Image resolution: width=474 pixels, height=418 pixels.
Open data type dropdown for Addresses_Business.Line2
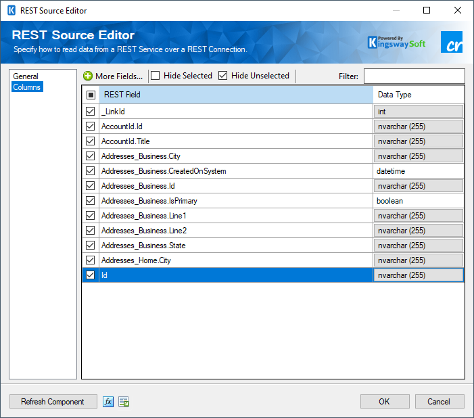(x=419, y=231)
